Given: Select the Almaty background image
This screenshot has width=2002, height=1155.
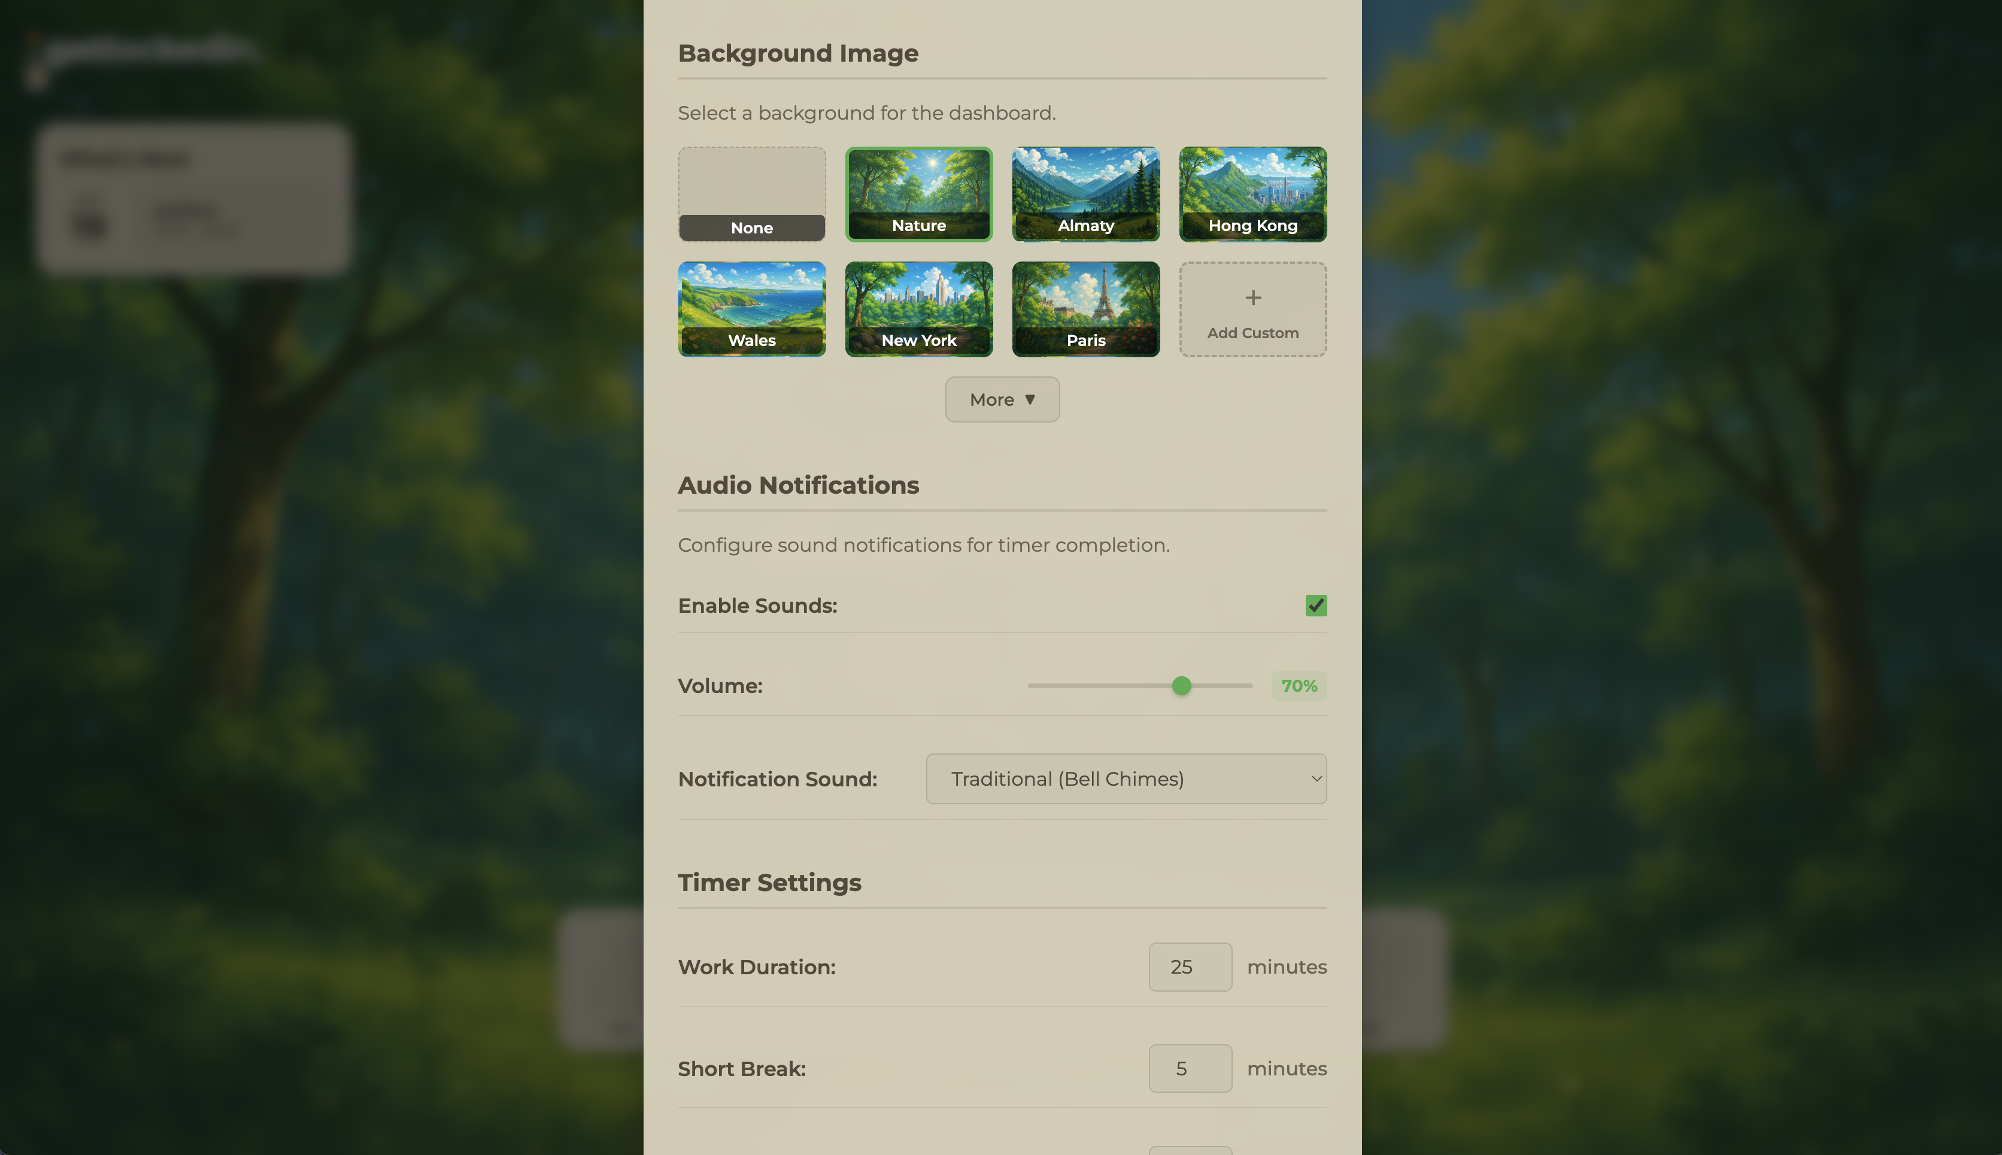Looking at the screenshot, I should [1085, 193].
